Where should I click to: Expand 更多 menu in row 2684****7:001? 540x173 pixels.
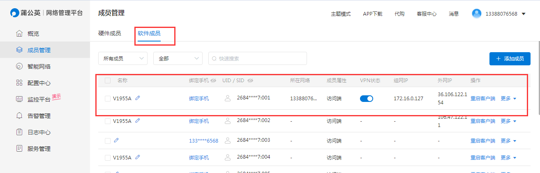click(x=508, y=99)
